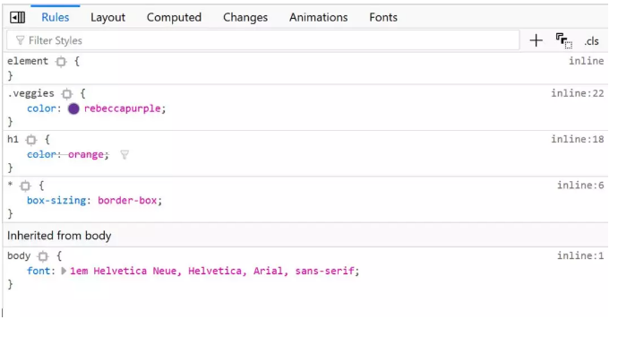Screen dimensions: 618x337
Task: Click the body selector text
Action: pyautogui.click(x=19, y=256)
